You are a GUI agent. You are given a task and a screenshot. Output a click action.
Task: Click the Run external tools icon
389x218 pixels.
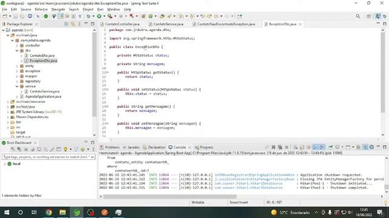pyautogui.click(x=109, y=16)
